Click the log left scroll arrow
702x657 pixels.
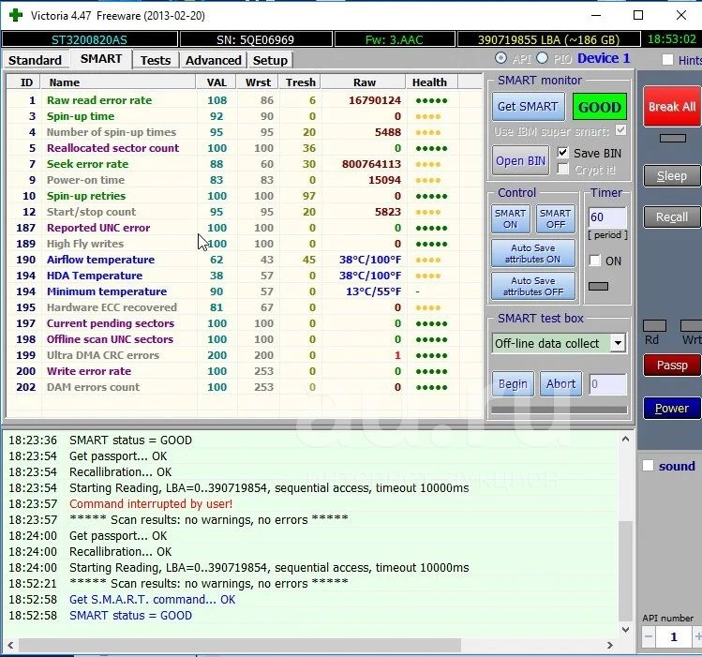coord(10,646)
